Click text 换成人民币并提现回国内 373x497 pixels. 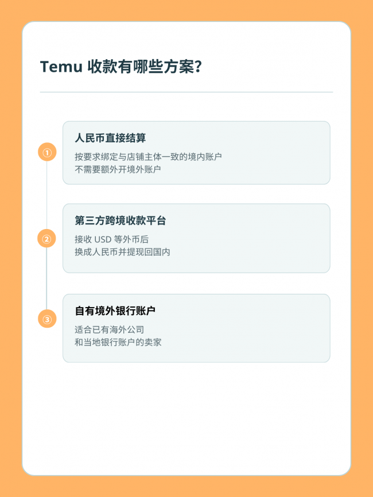(x=122, y=252)
